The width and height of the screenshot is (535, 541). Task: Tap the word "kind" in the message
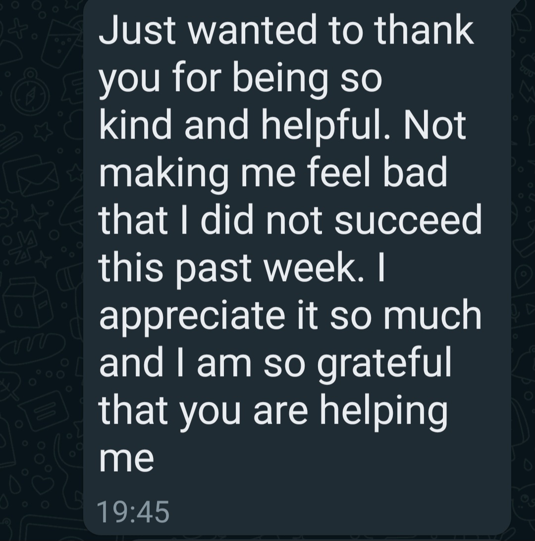[136, 124]
